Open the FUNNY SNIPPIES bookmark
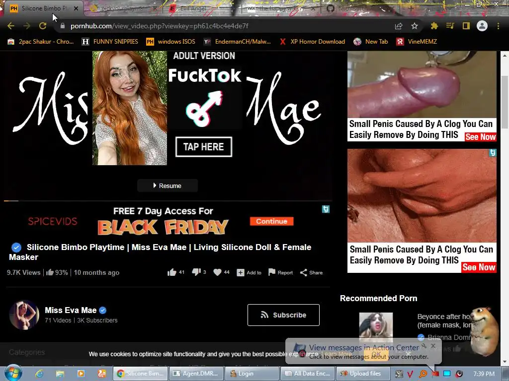Image resolution: width=509 pixels, height=381 pixels. tap(110, 42)
